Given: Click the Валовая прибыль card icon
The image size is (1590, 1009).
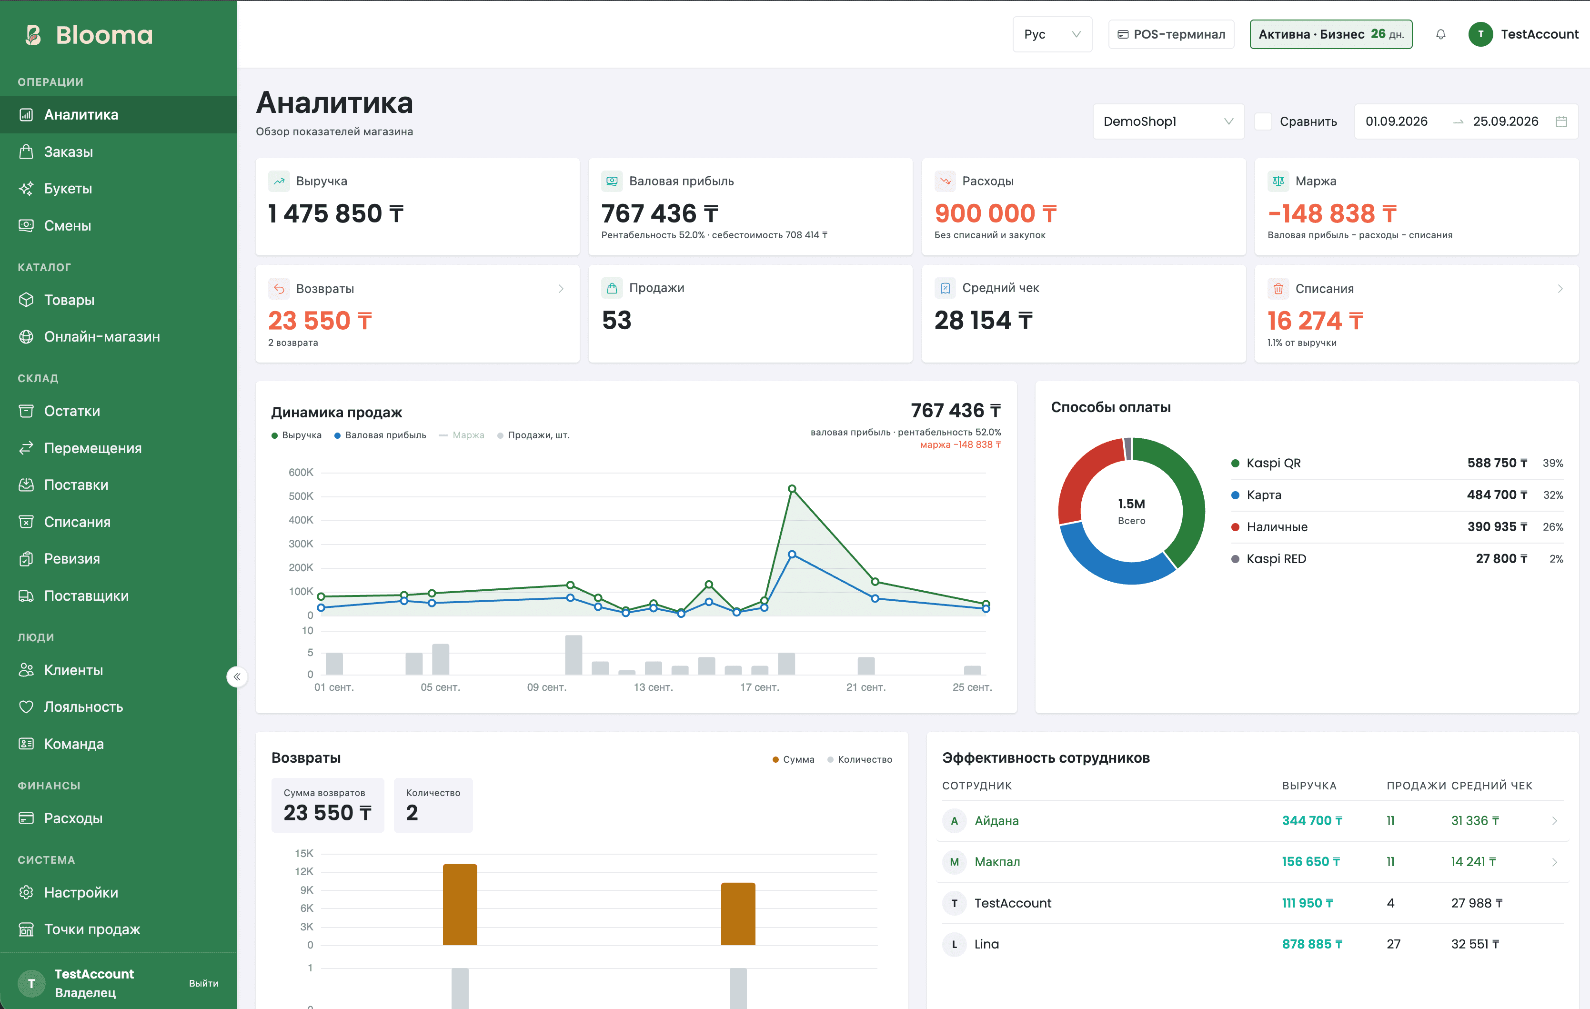Looking at the screenshot, I should coord(612,181).
